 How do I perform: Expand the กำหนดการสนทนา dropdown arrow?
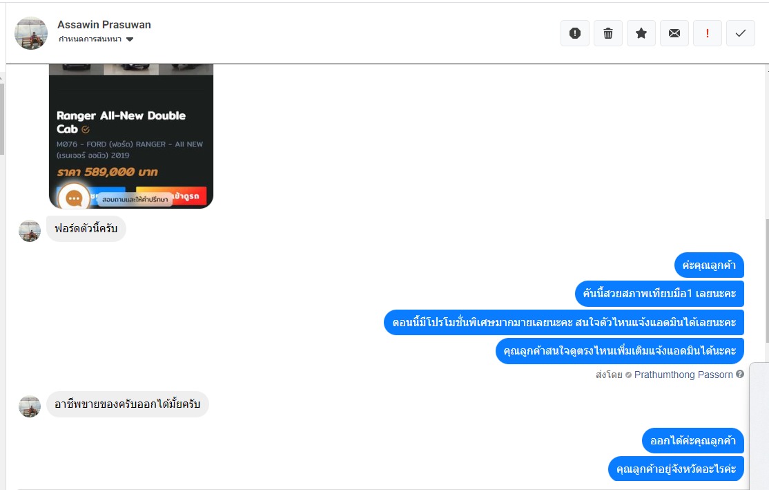point(130,39)
